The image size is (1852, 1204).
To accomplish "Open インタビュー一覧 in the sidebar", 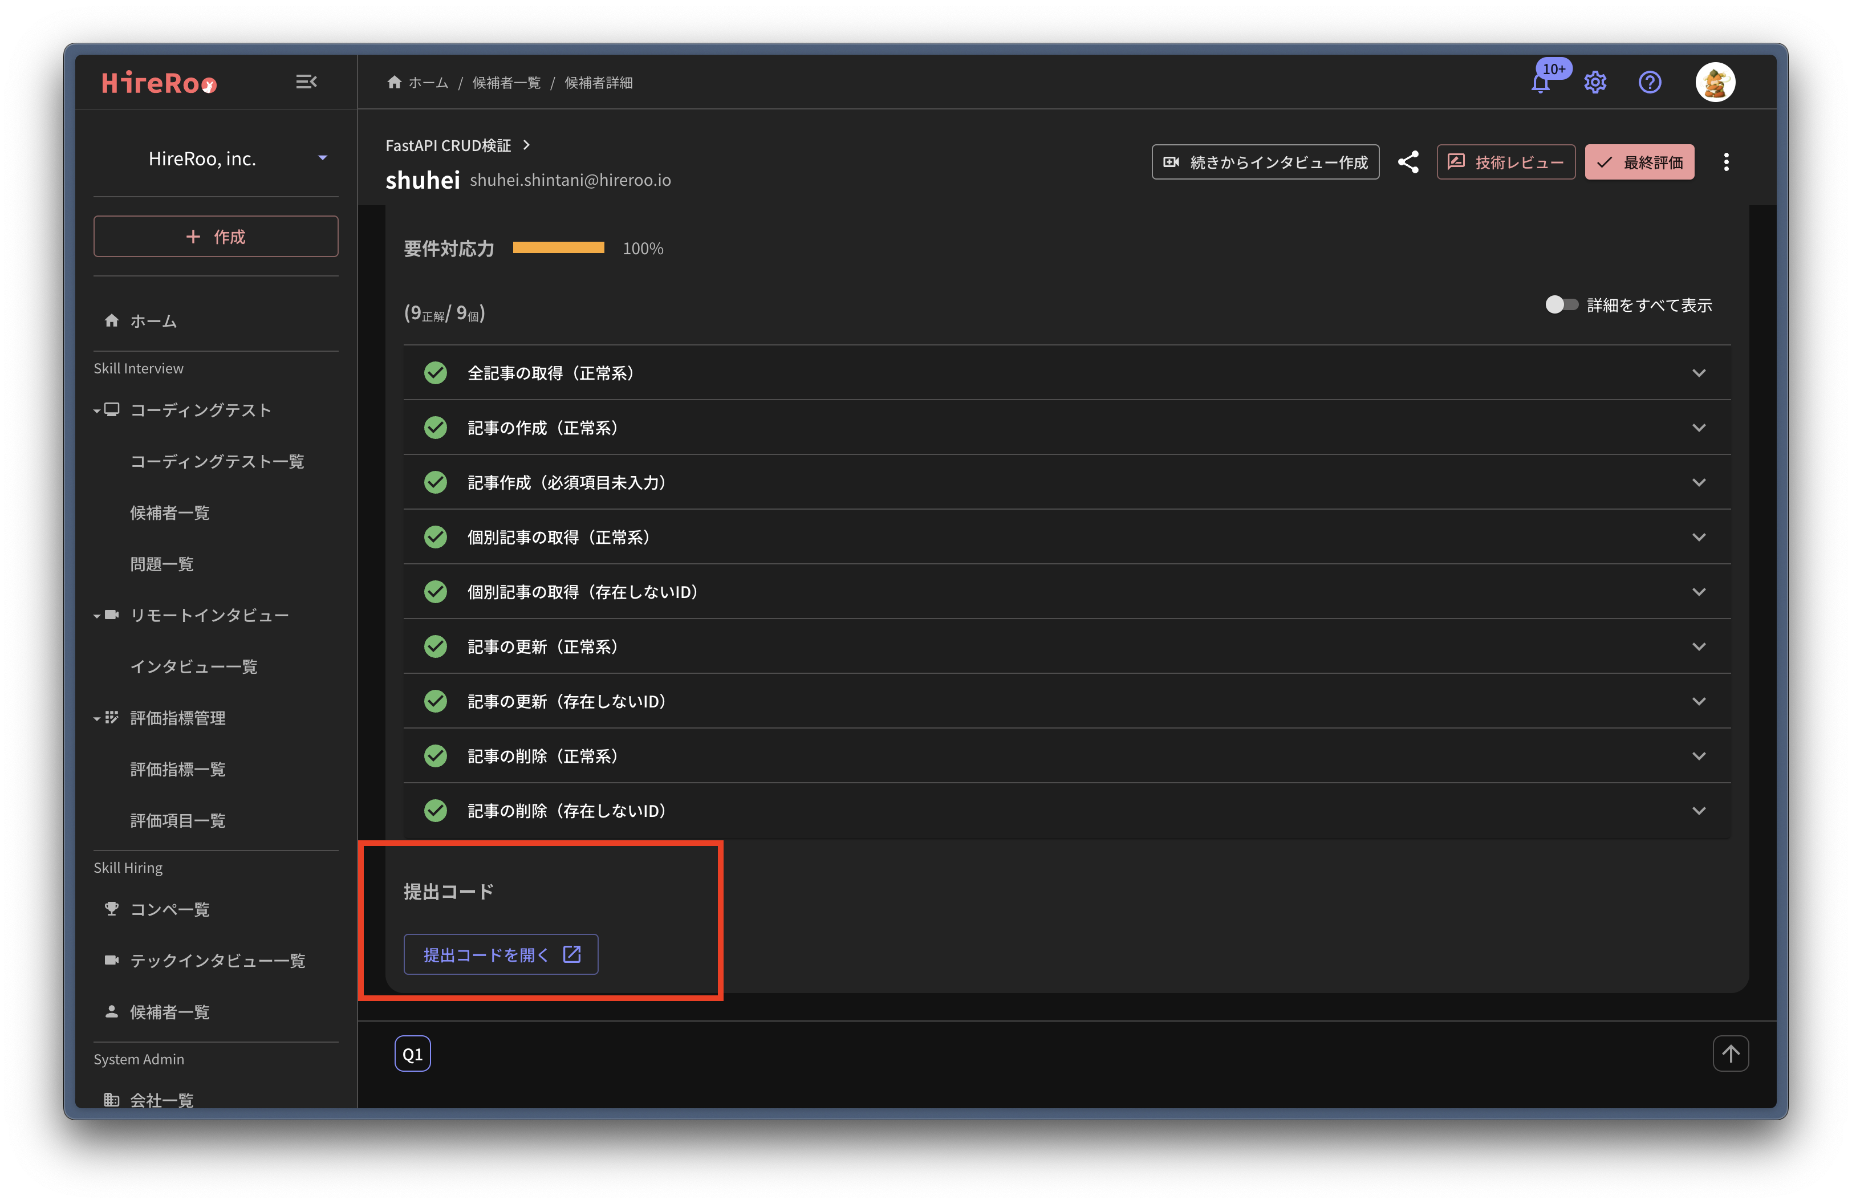I will pos(194,666).
